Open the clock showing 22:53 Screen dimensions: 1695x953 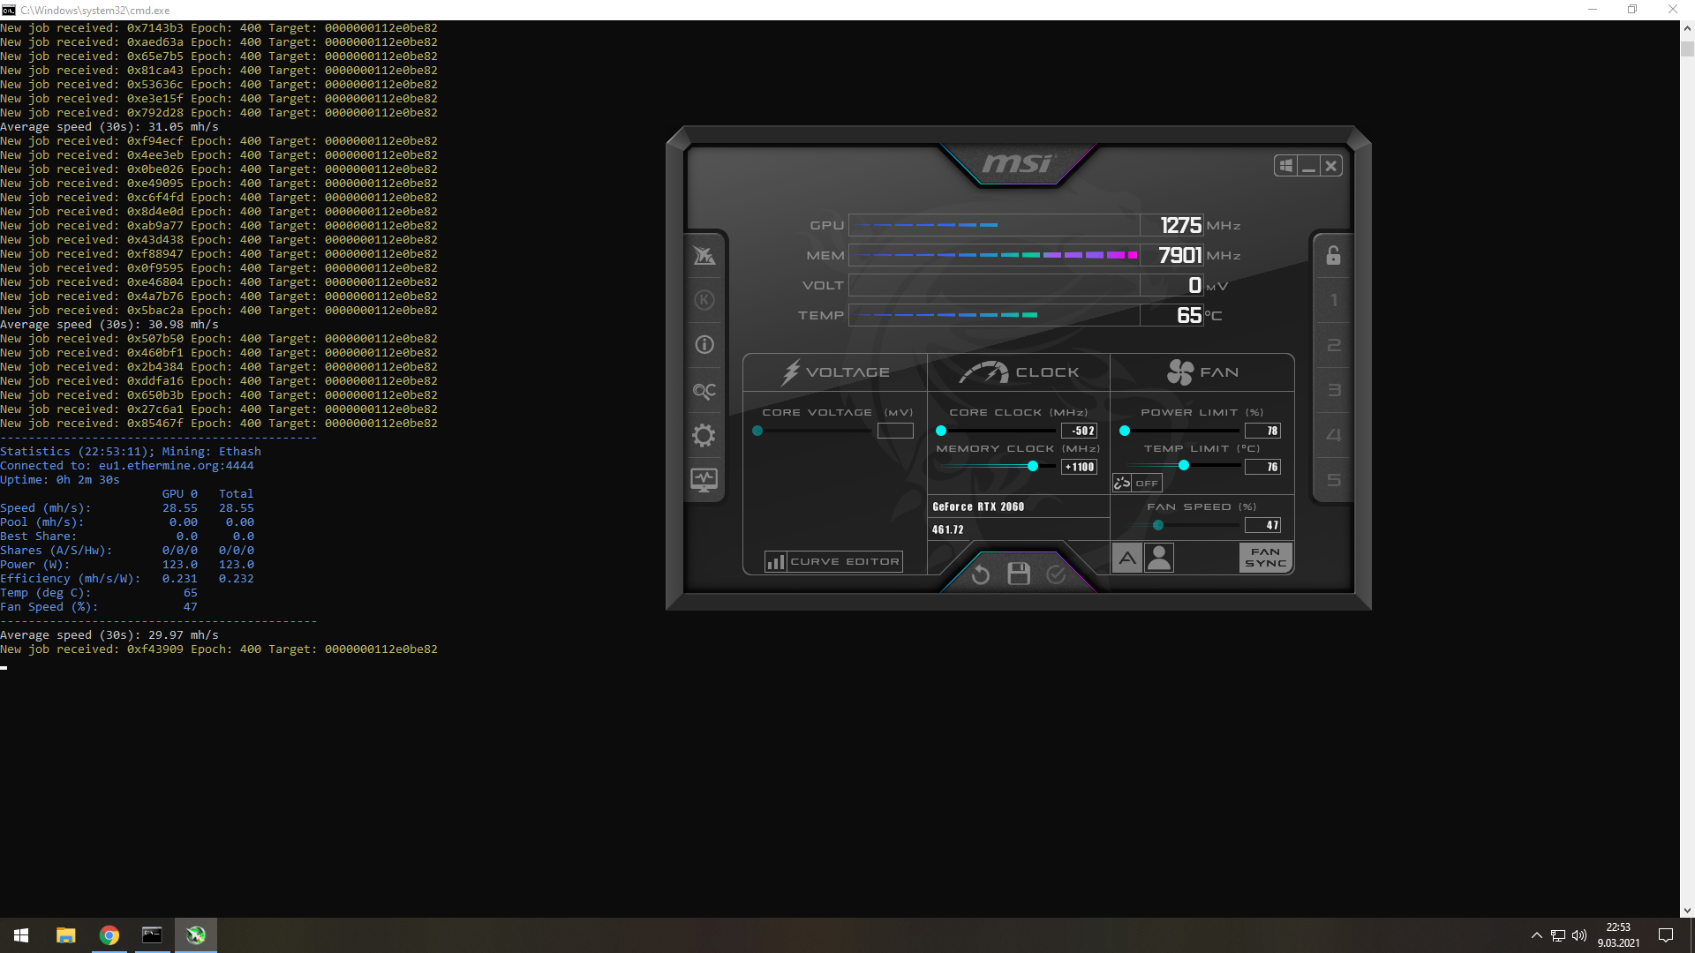click(1618, 935)
